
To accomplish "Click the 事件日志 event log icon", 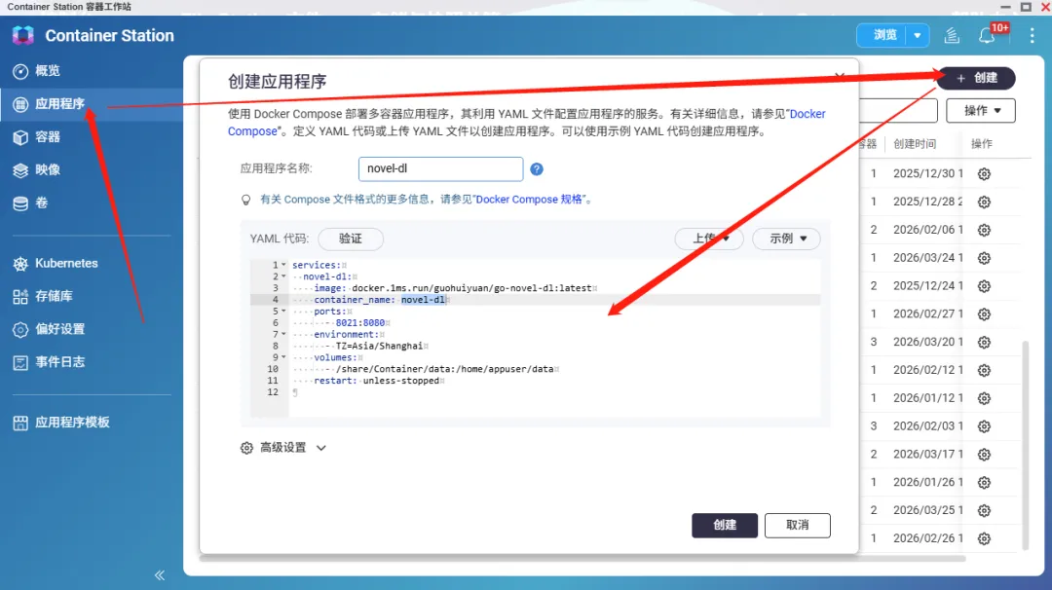I will [20, 362].
